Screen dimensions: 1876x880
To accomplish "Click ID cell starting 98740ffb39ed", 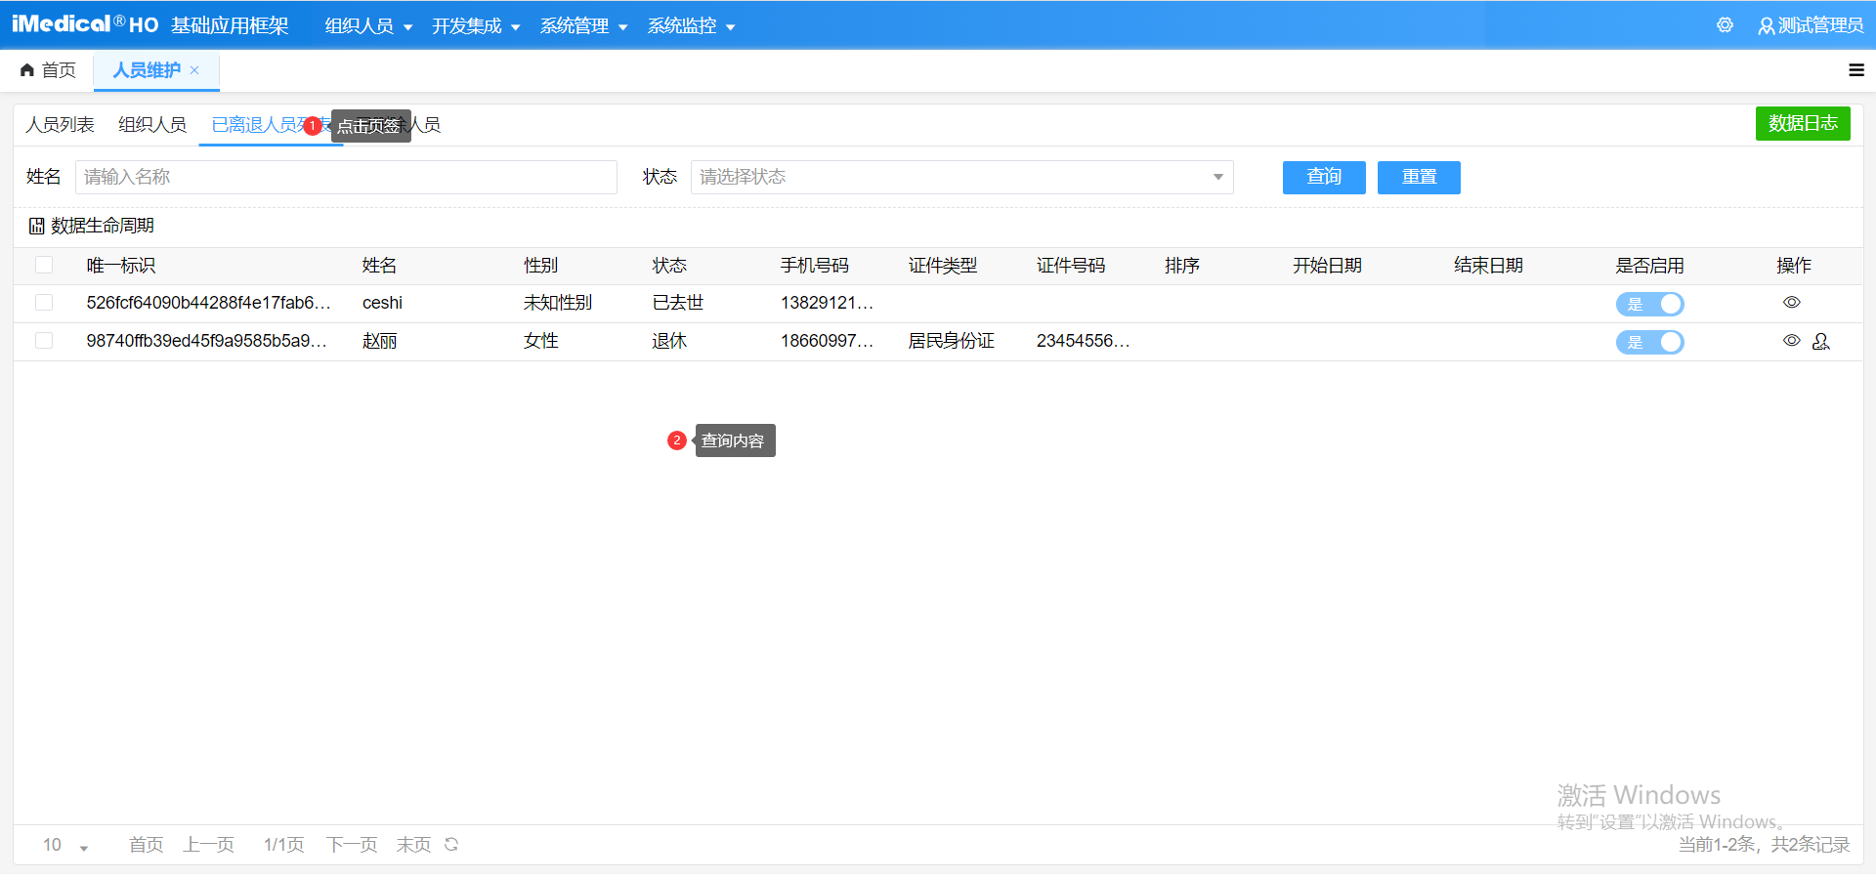I will 207,341.
